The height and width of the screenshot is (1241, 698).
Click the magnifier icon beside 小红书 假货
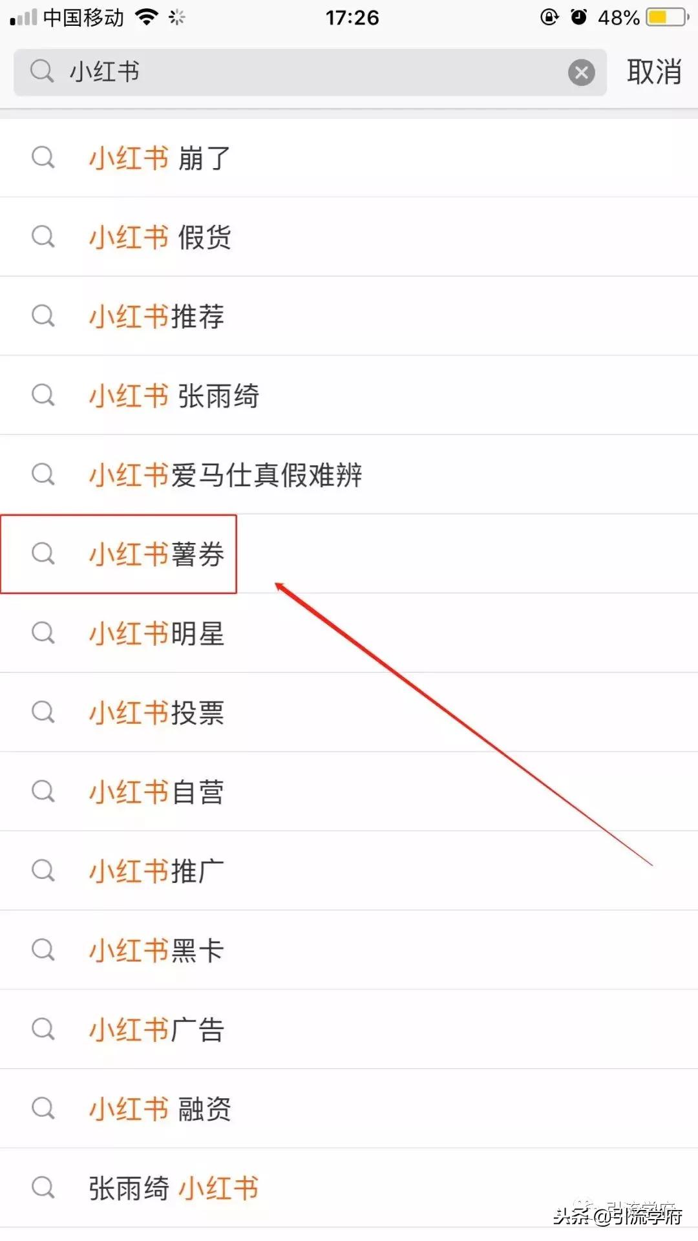[43, 236]
